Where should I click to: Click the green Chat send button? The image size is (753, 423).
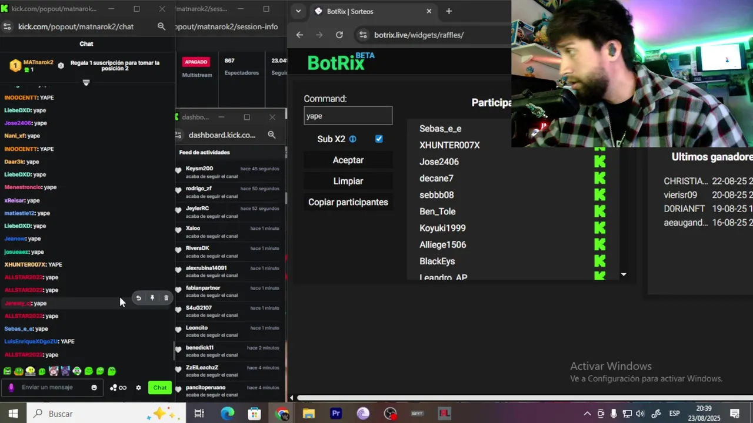160,388
